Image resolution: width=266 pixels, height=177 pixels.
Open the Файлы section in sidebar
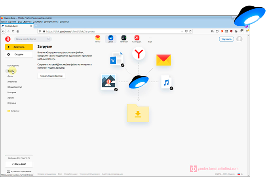tap(11, 71)
